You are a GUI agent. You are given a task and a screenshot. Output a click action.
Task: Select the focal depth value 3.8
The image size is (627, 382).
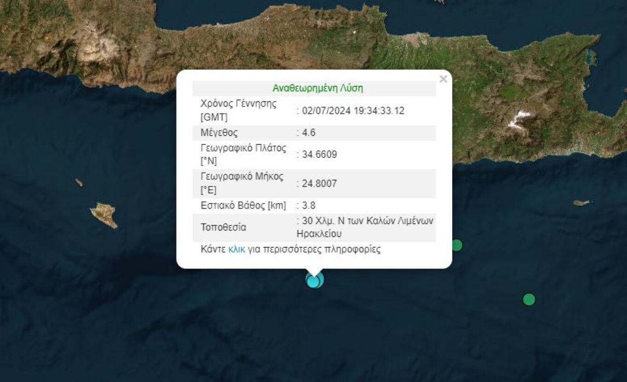click(x=308, y=205)
